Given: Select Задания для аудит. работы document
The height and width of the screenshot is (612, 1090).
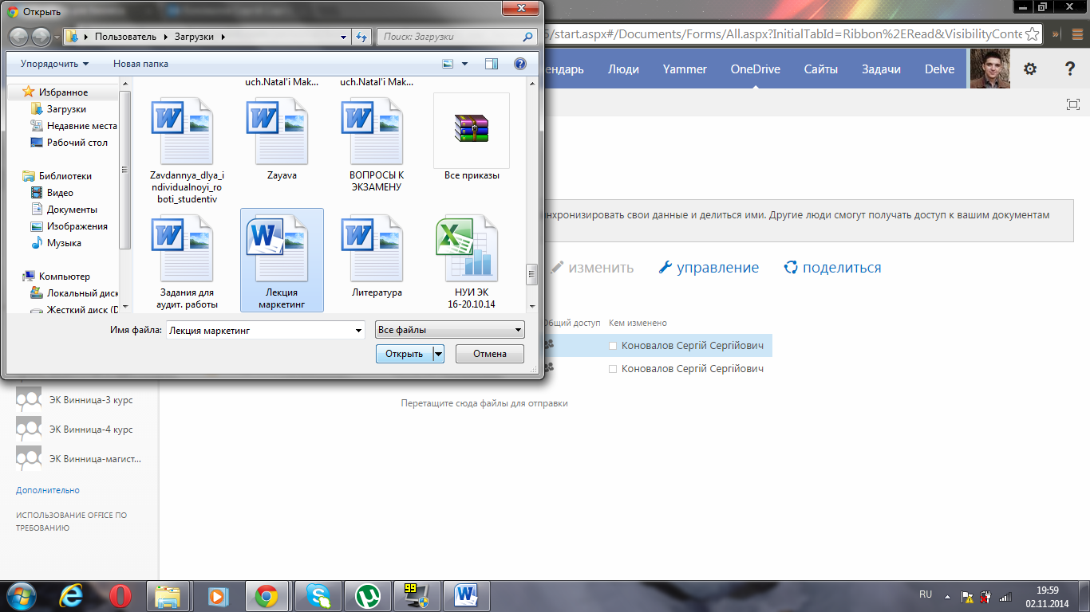Looking at the screenshot, I should point(186,261).
